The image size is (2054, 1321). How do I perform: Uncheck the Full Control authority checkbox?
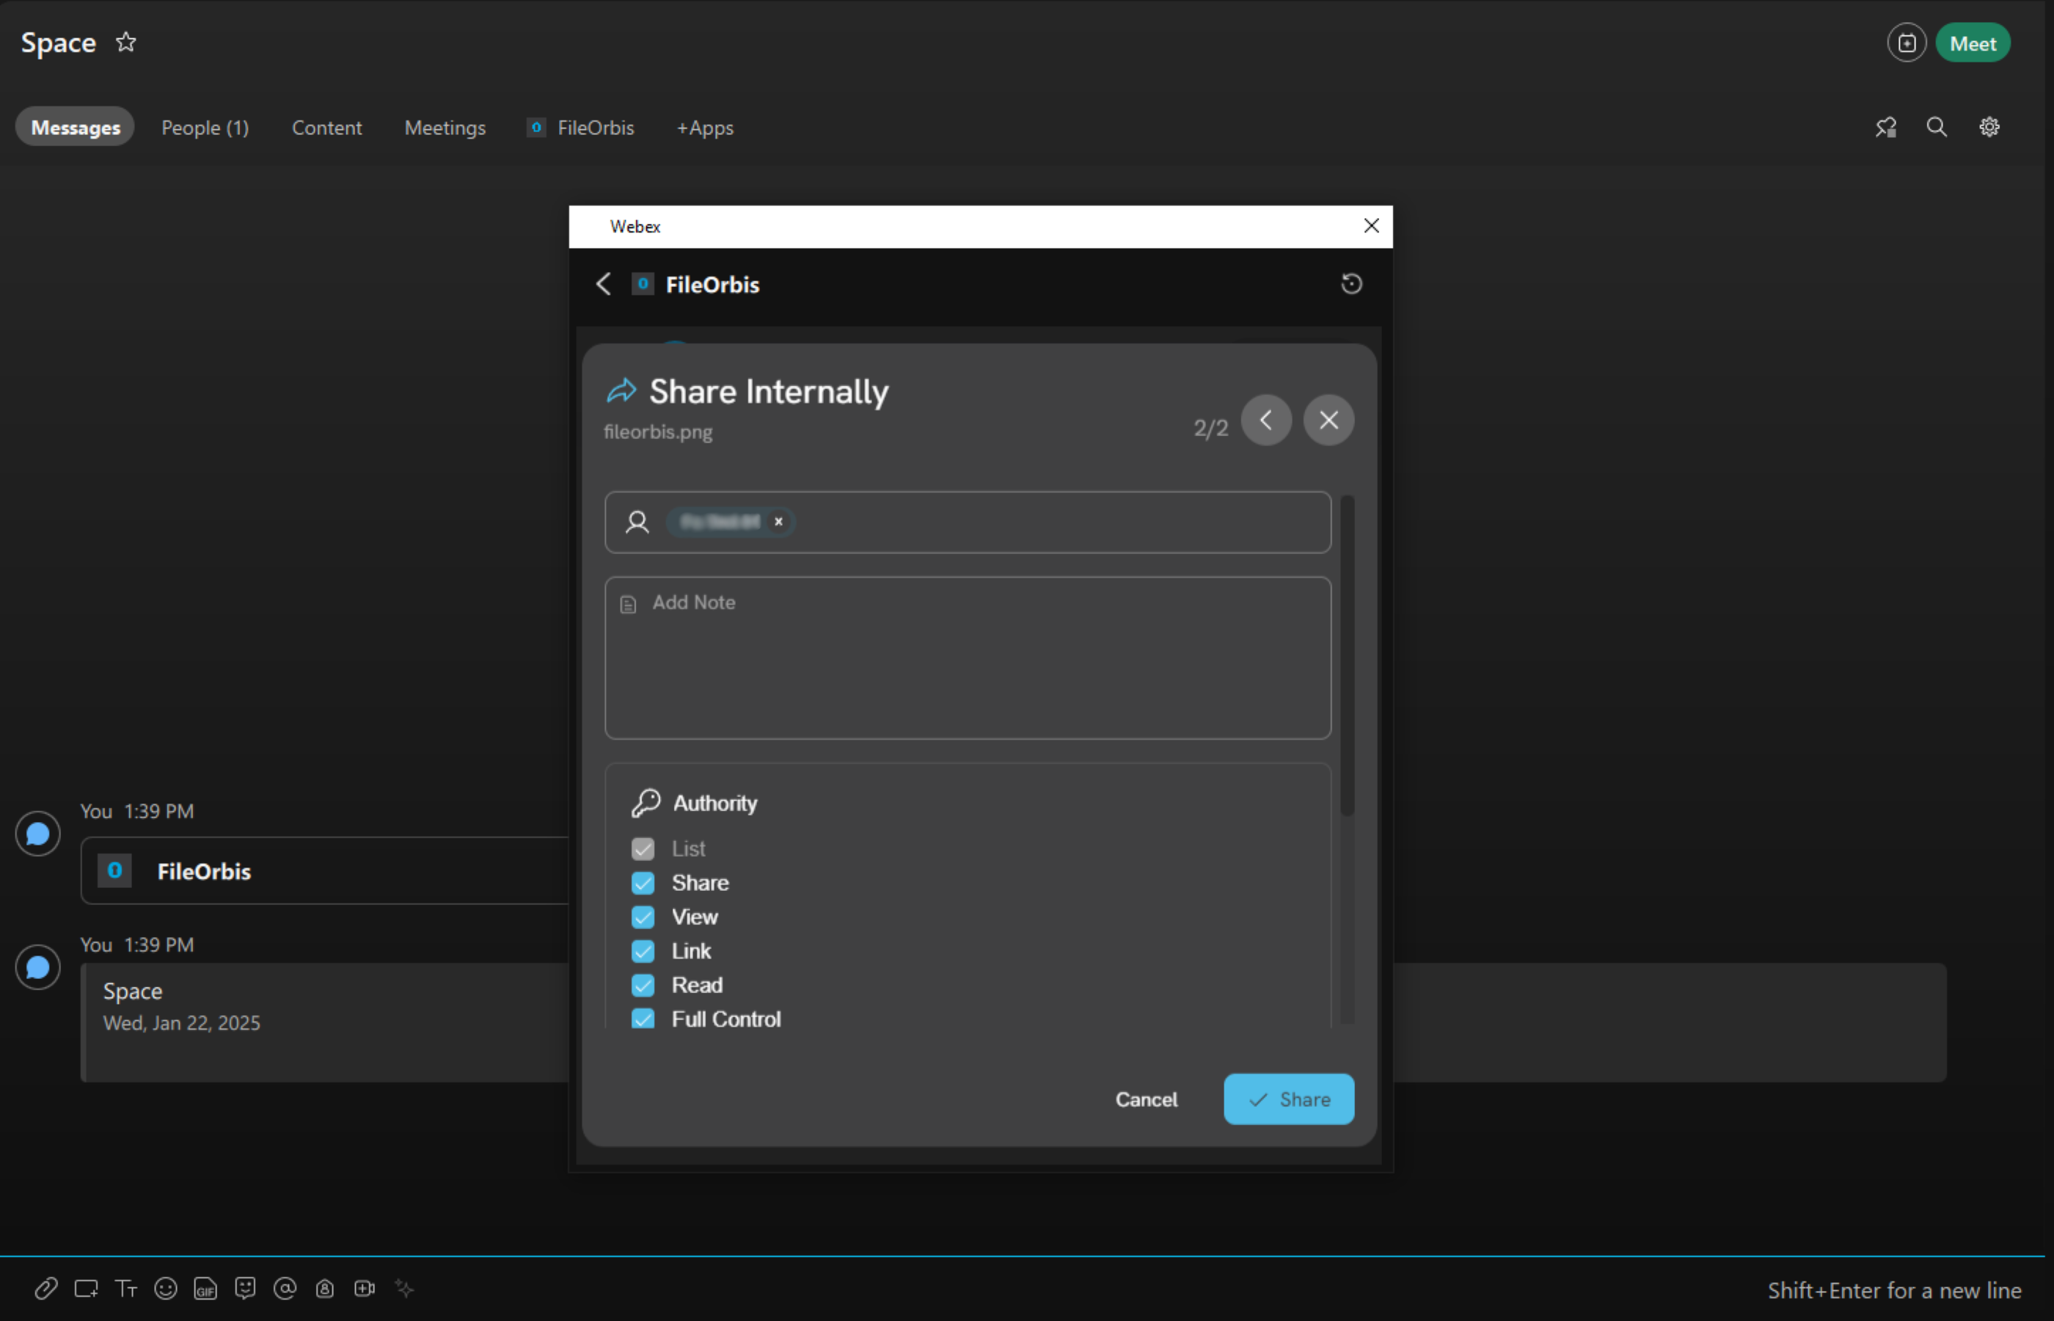(x=643, y=1018)
